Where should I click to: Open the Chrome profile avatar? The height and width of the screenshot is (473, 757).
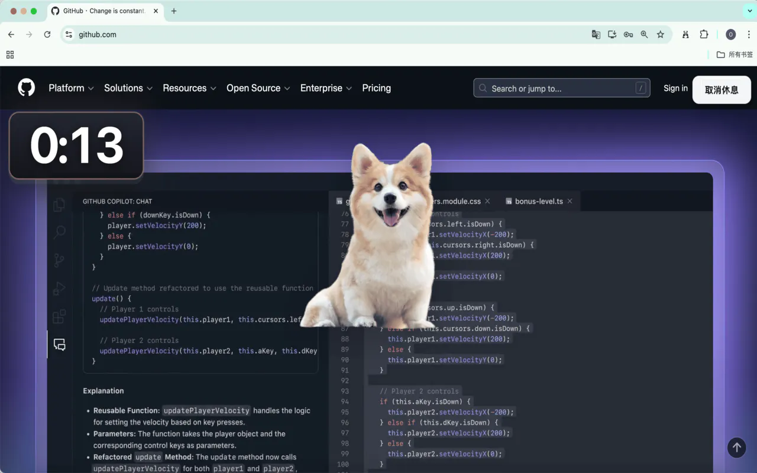pos(731,34)
